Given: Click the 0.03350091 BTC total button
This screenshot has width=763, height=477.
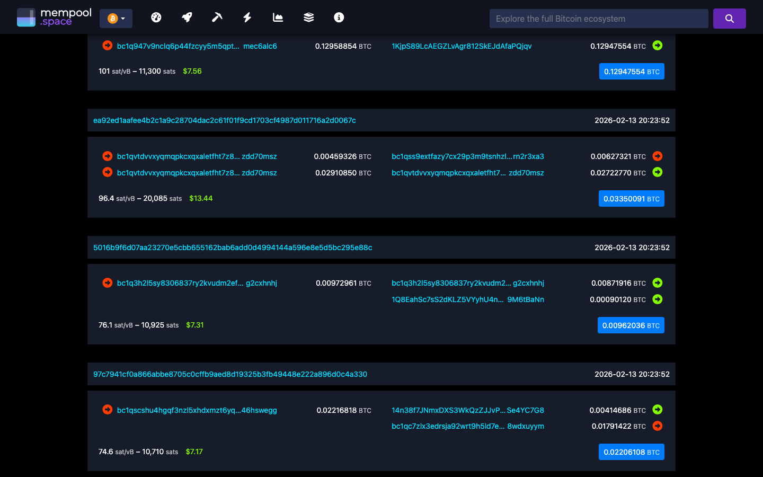Looking at the screenshot, I should tap(631, 198).
